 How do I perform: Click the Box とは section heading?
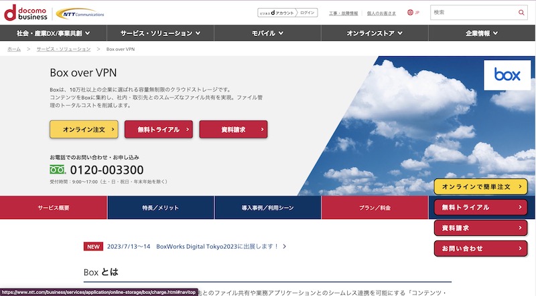(101, 272)
